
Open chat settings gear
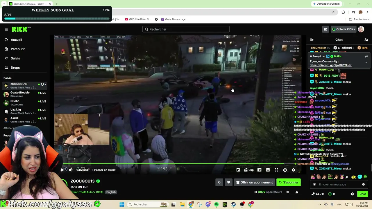352,194
